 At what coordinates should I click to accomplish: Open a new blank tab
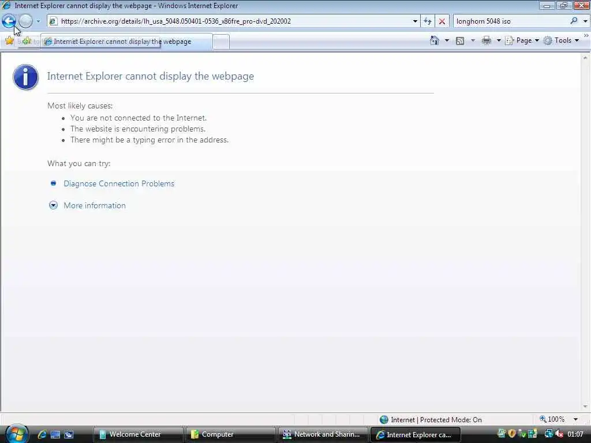pyautogui.click(x=221, y=42)
